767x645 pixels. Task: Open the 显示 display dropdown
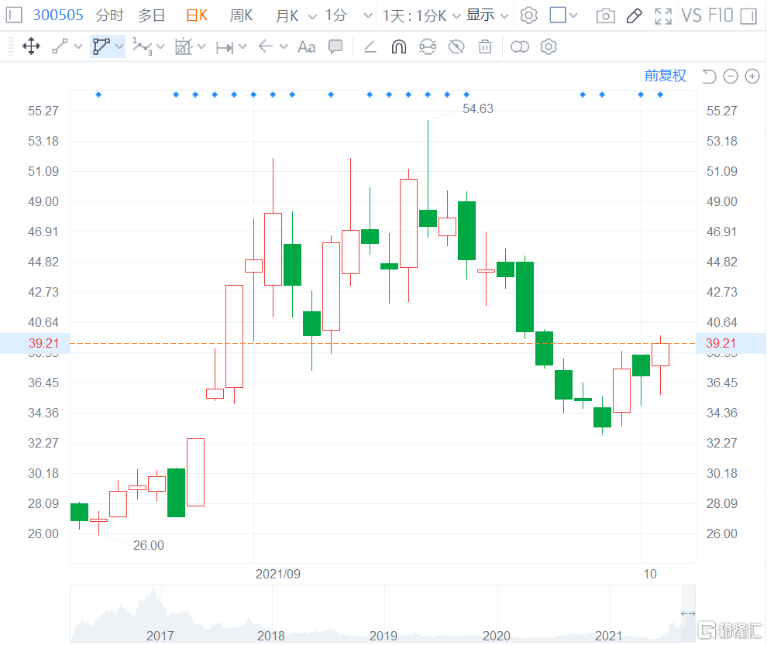point(487,15)
